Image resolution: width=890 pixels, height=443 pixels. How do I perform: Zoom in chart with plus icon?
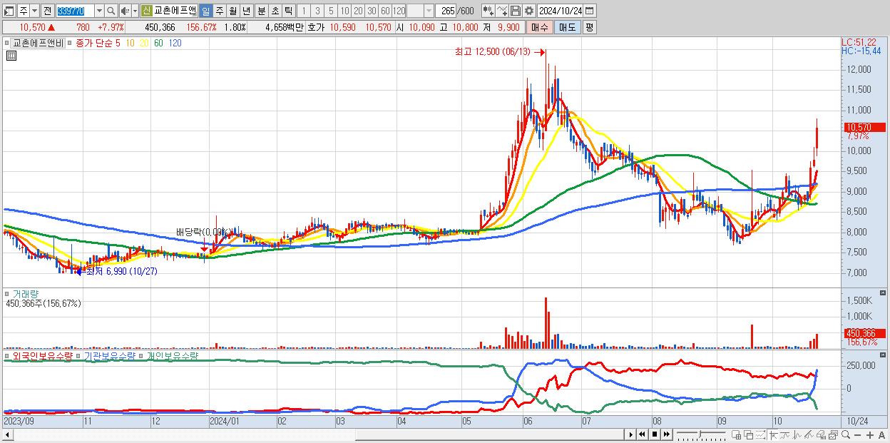pos(870,435)
